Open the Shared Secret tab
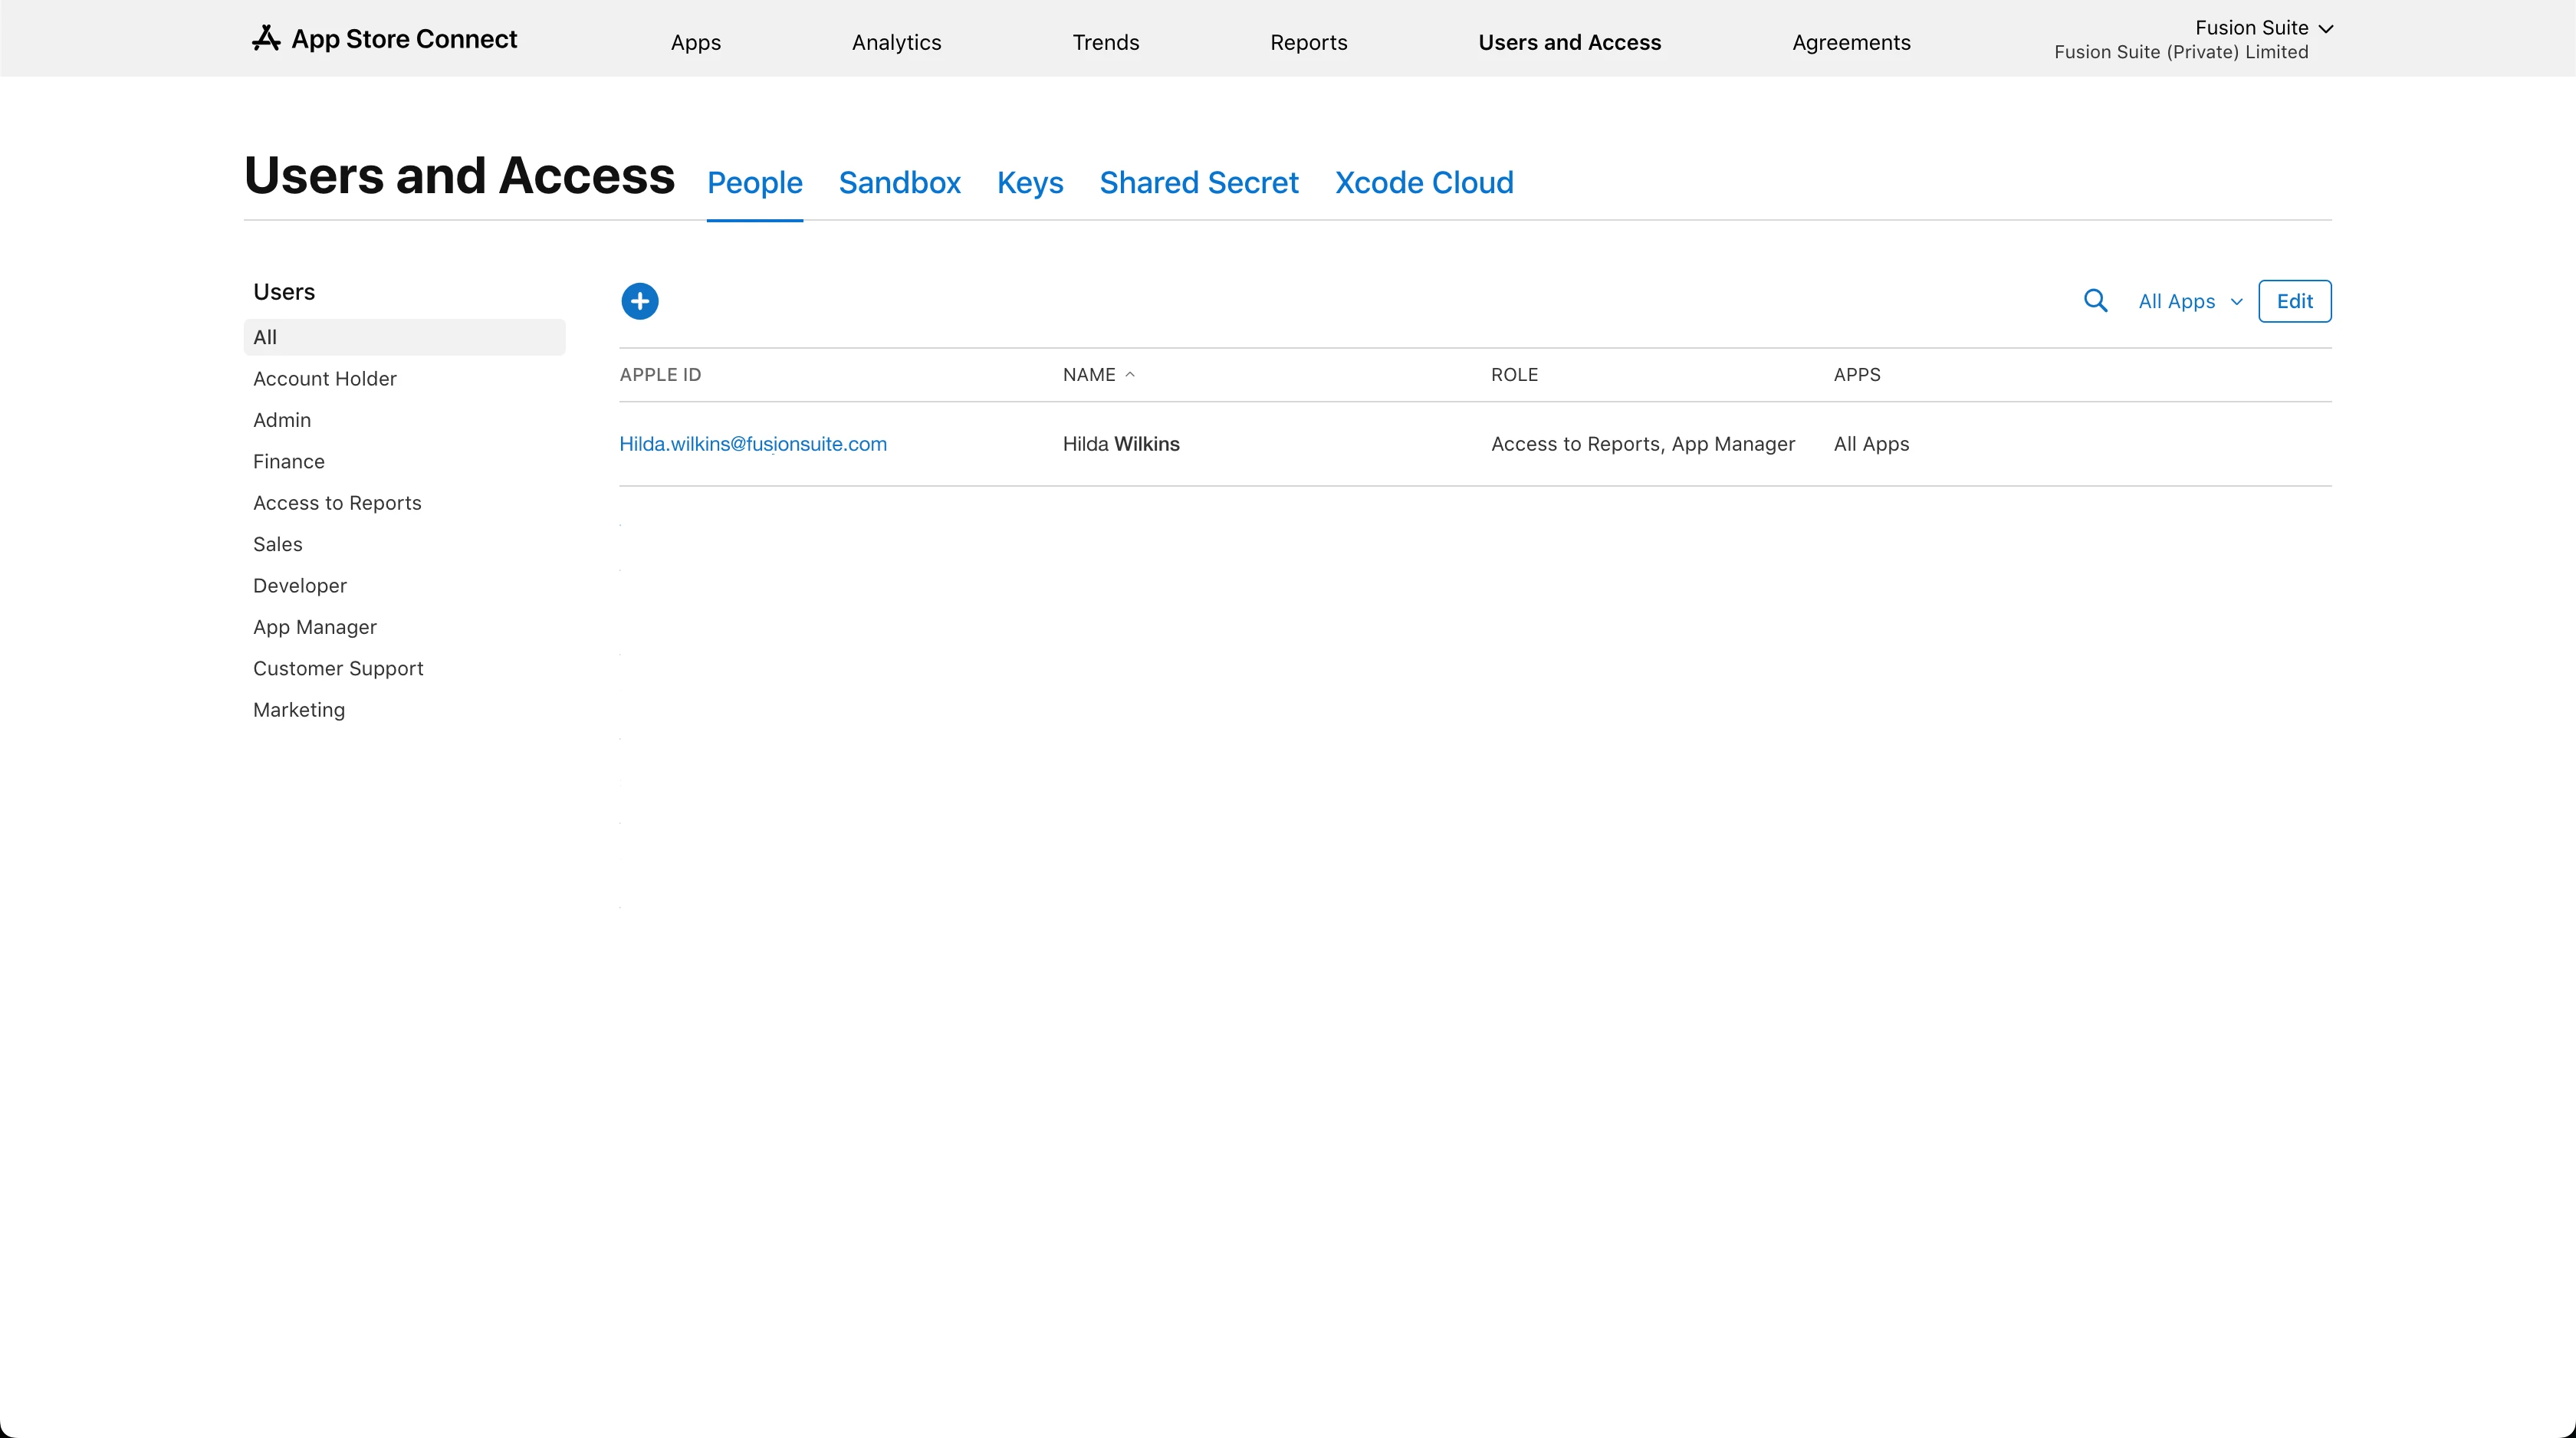 [x=1198, y=183]
